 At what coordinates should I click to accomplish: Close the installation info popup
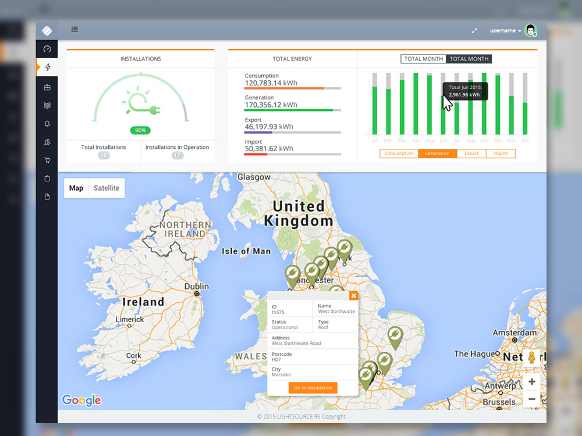click(x=353, y=296)
